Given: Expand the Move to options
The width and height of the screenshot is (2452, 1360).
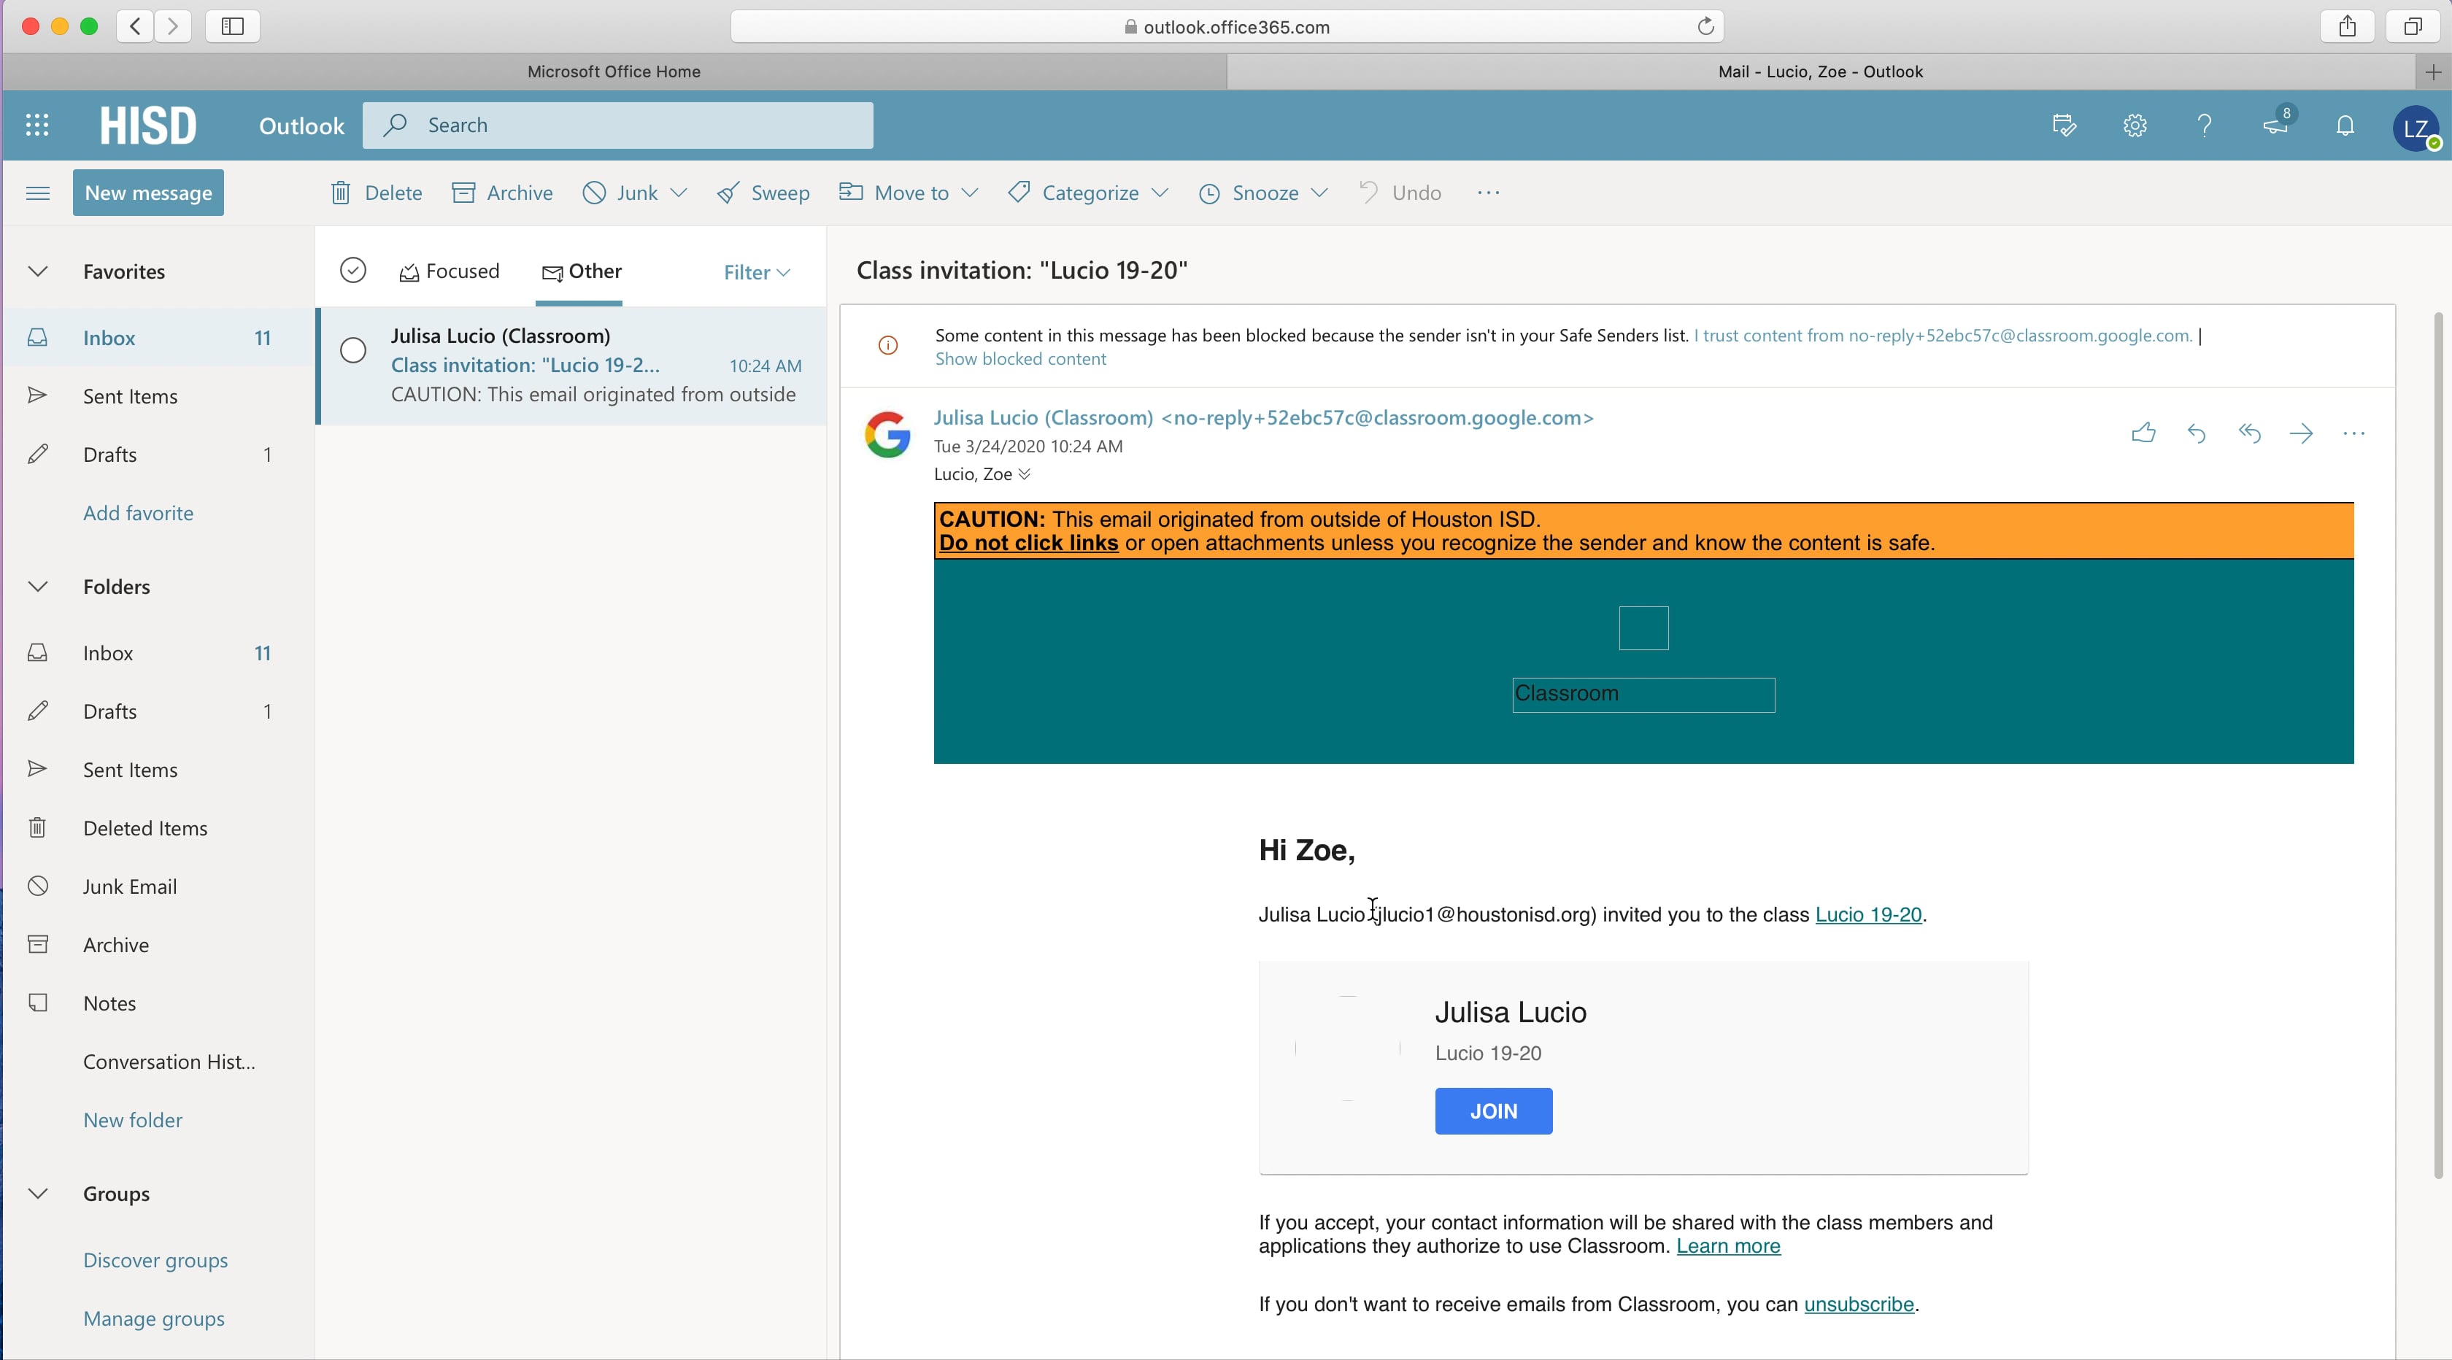Looking at the screenshot, I should [971, 192].
